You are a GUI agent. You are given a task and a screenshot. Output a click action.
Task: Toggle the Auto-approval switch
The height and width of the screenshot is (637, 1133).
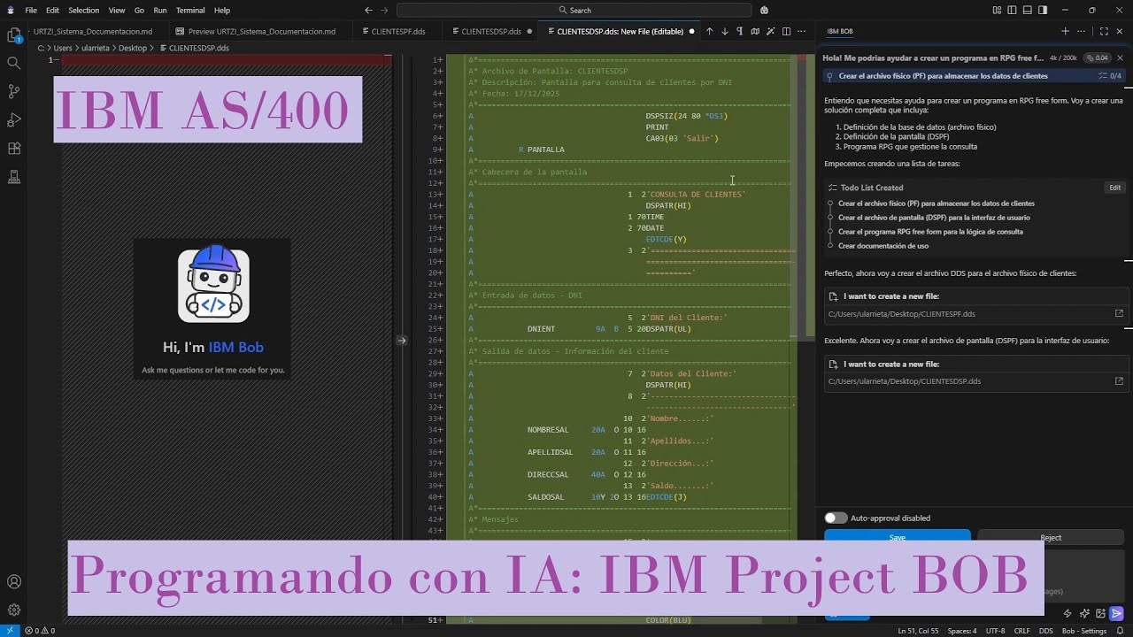click(836, 518)
